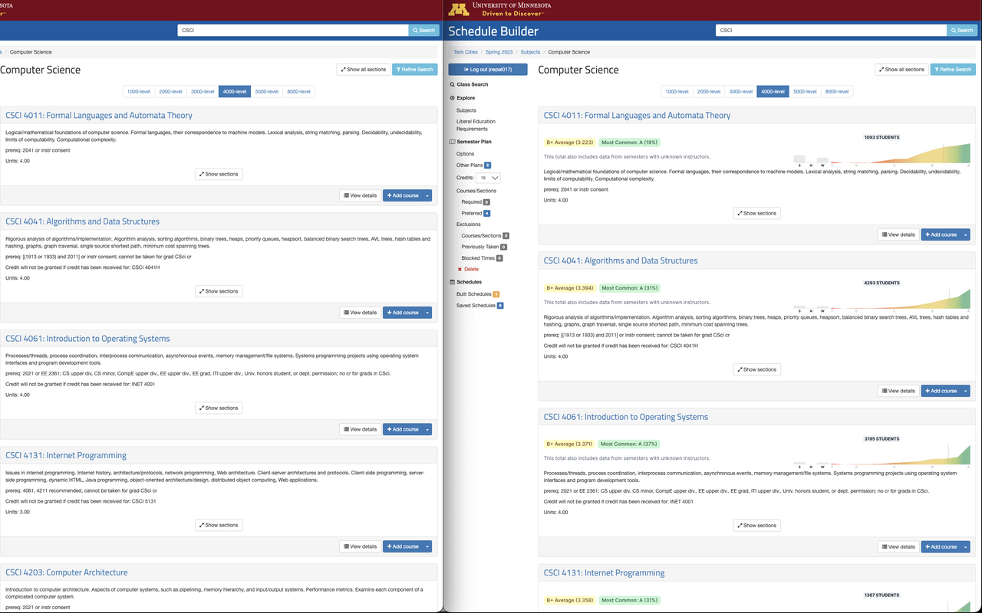
Task: Open Semester Plan via the map icon
Action: click(453, 141)
